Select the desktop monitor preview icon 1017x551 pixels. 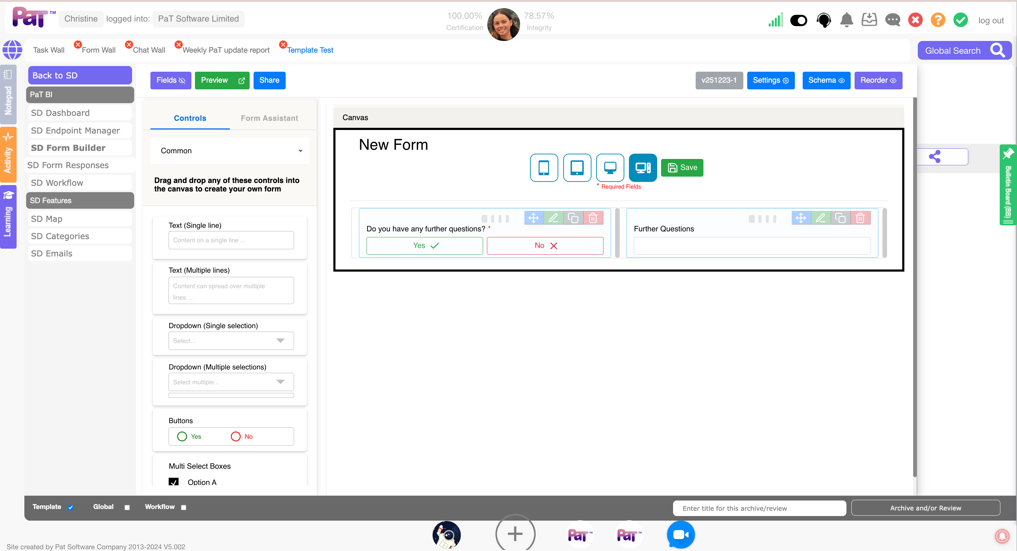tap(610, 167)
